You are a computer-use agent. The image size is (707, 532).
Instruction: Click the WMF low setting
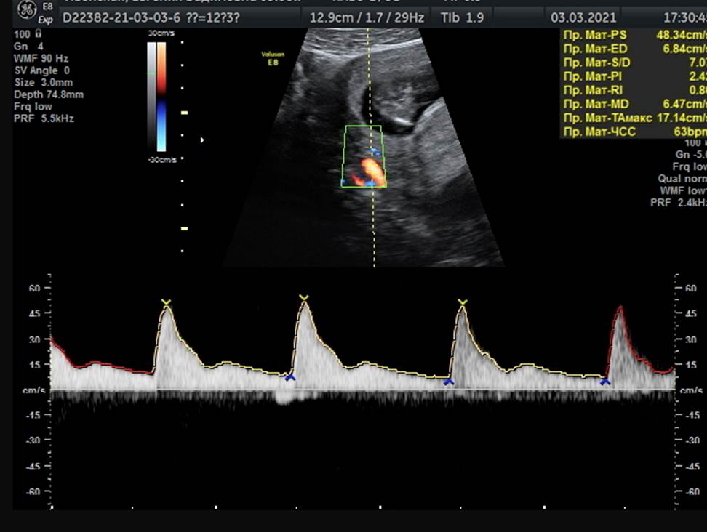point(683,191)
